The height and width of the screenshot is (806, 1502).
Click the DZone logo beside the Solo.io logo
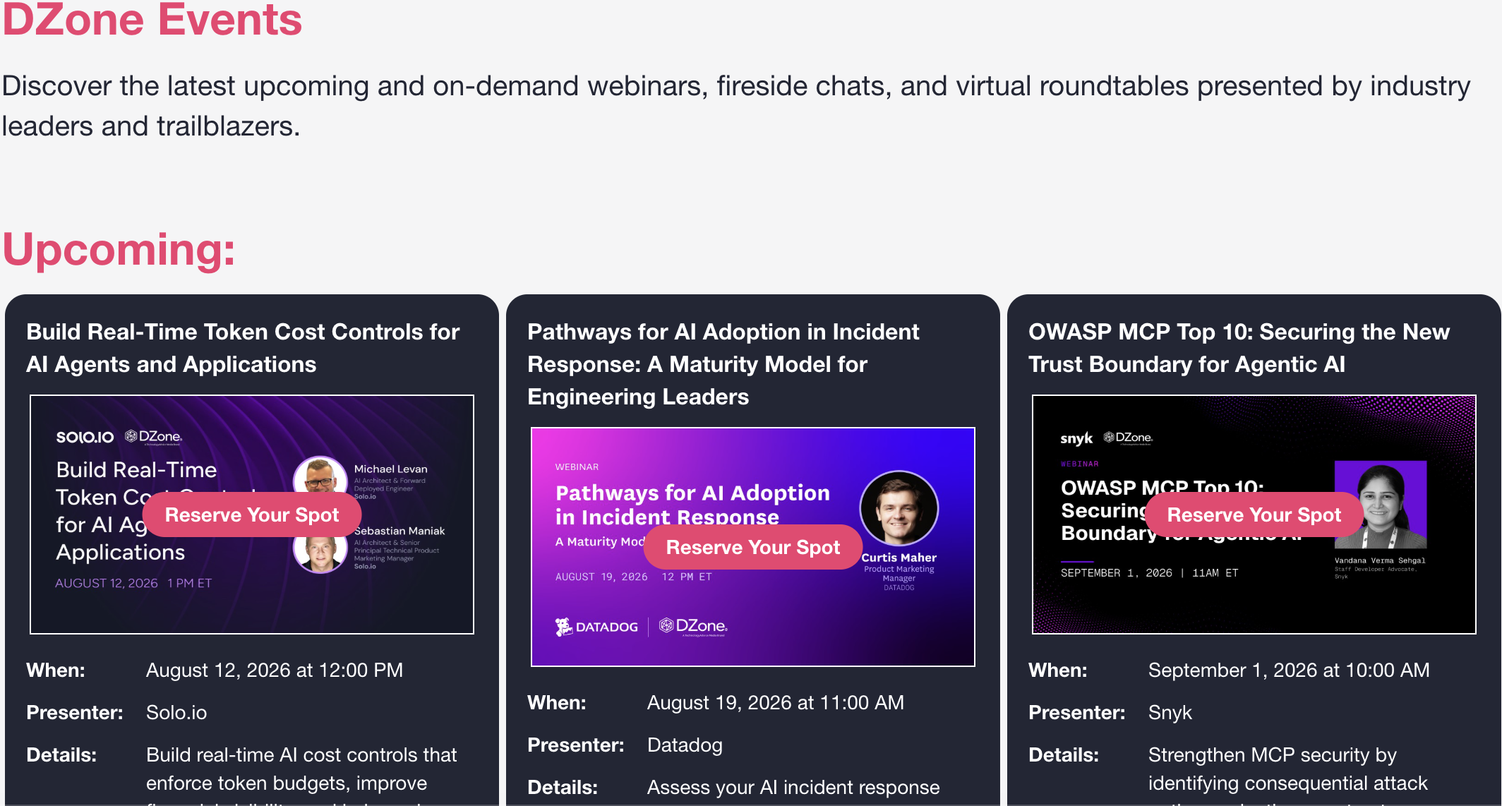pyautogui.click(x=154, y=437)
